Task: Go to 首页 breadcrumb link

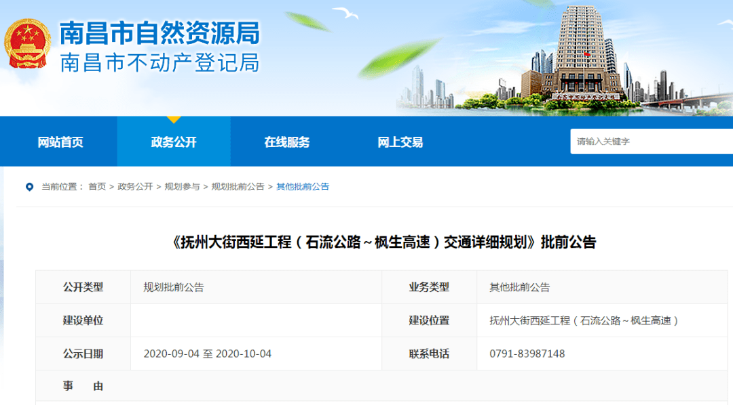Action: tap(97, 187)
